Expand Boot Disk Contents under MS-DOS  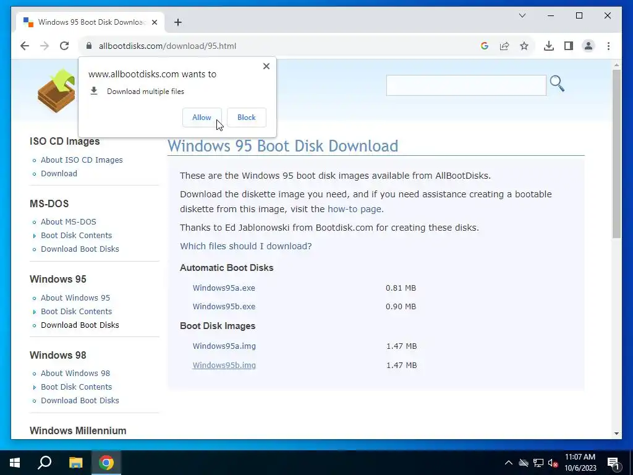pos(76,236)
